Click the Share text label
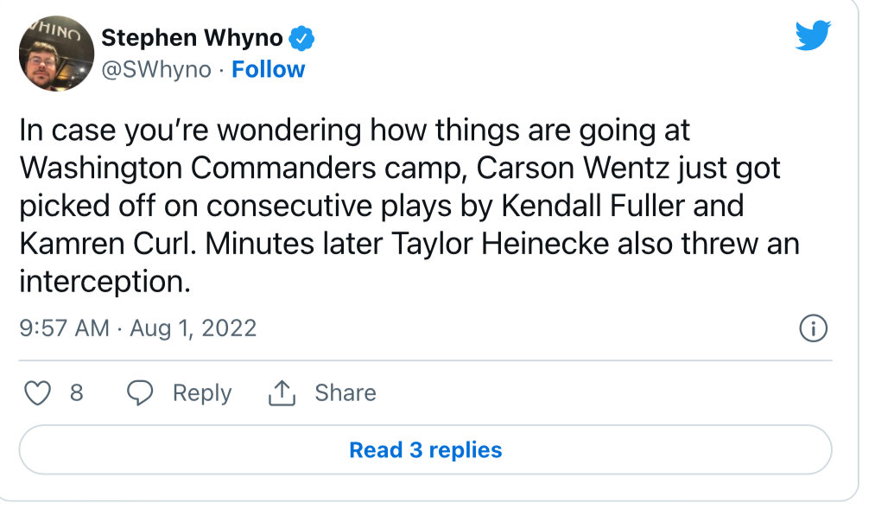 346,393
